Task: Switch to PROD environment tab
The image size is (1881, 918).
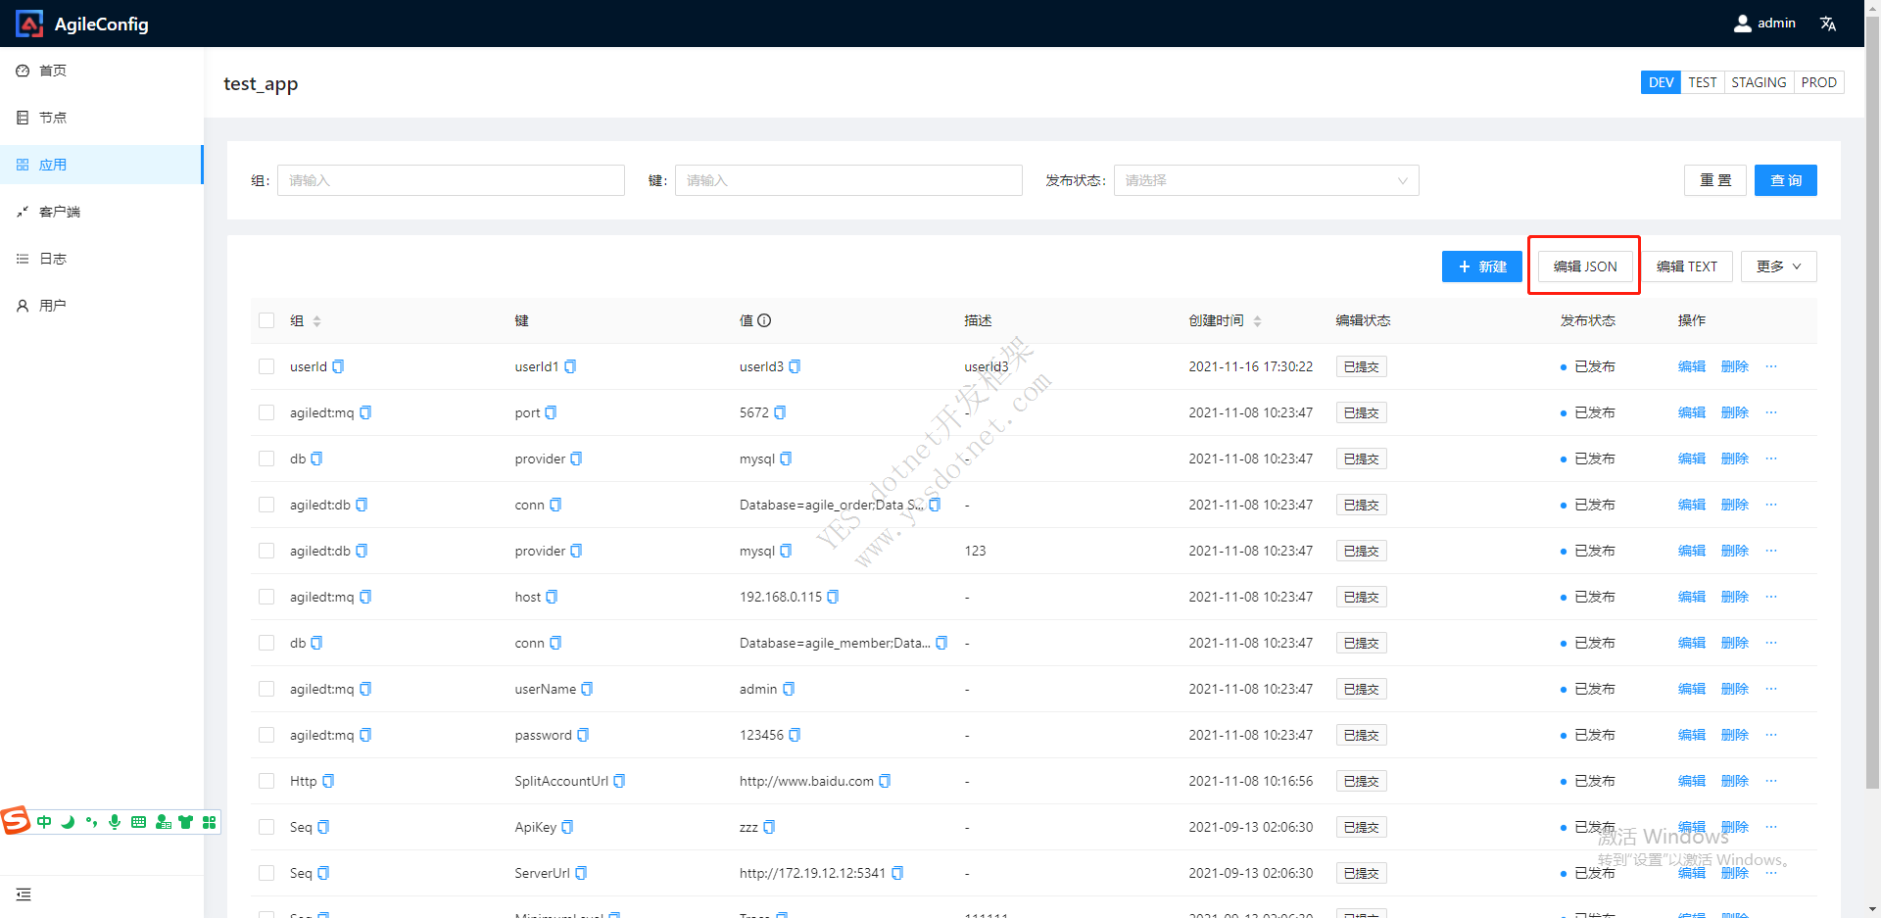Action: [x=1818, y=82]
